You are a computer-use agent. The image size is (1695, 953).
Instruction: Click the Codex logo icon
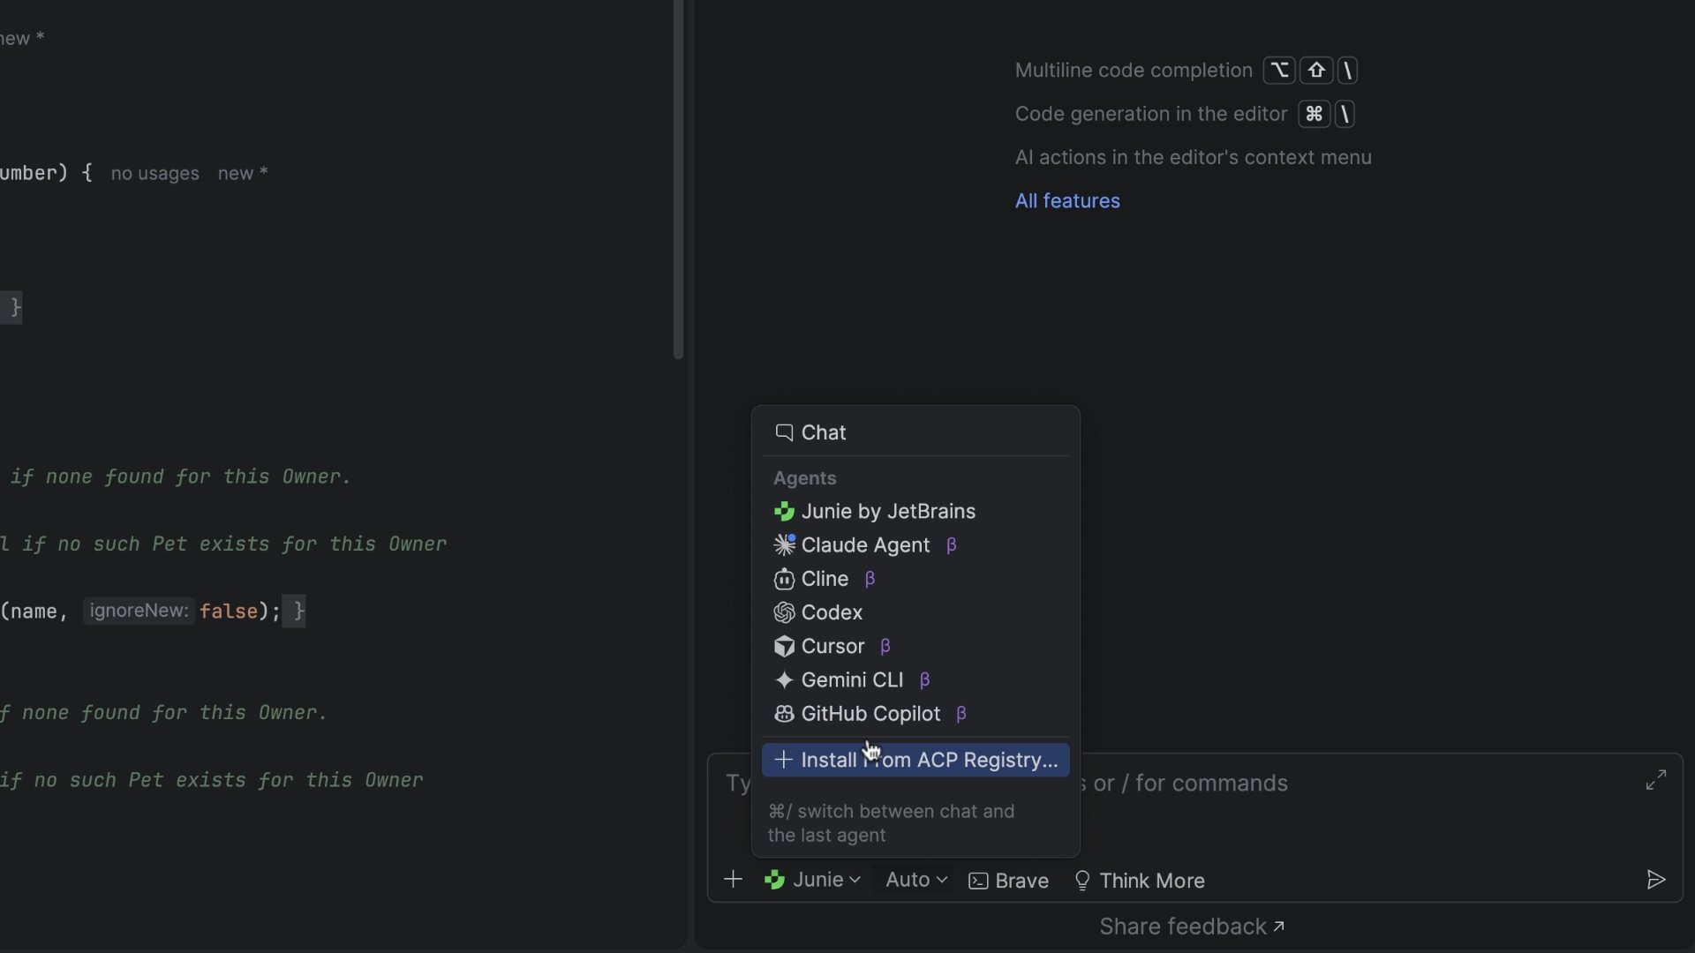[x=783, y=613]
